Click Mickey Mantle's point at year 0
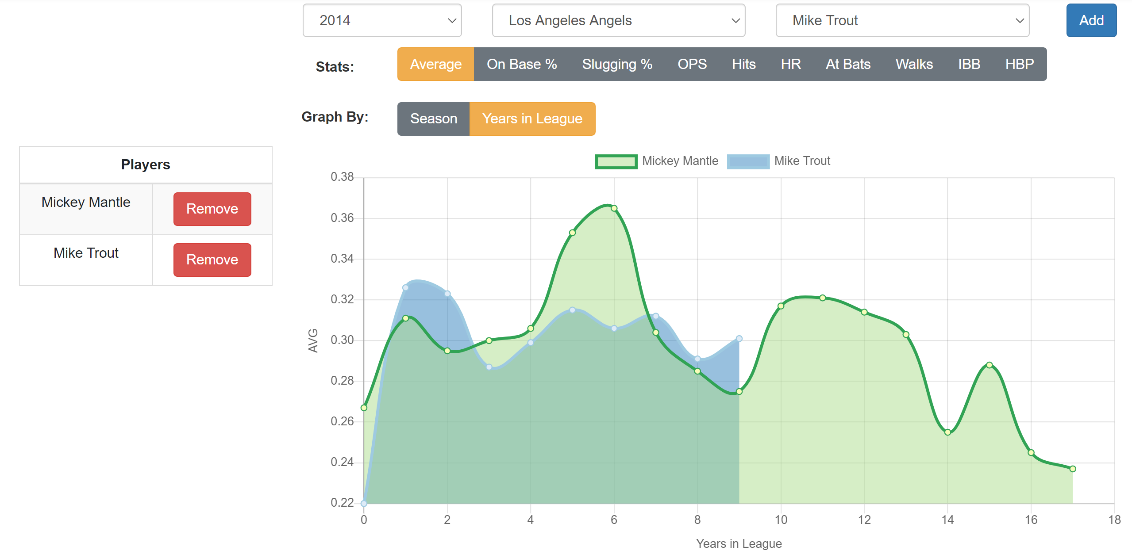 pyautogui.click(x=364, y=408)
